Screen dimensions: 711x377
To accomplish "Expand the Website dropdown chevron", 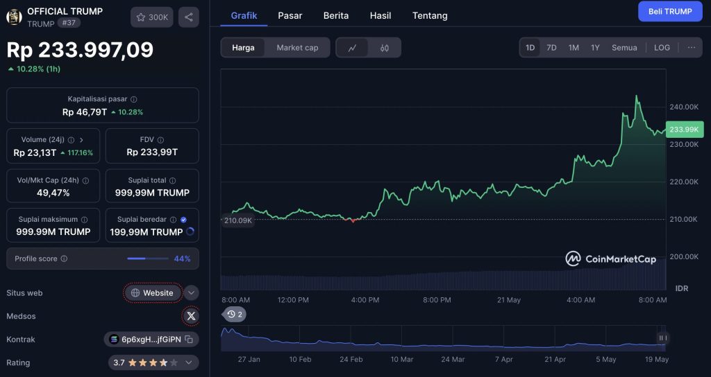I will (x=192, y=293).
